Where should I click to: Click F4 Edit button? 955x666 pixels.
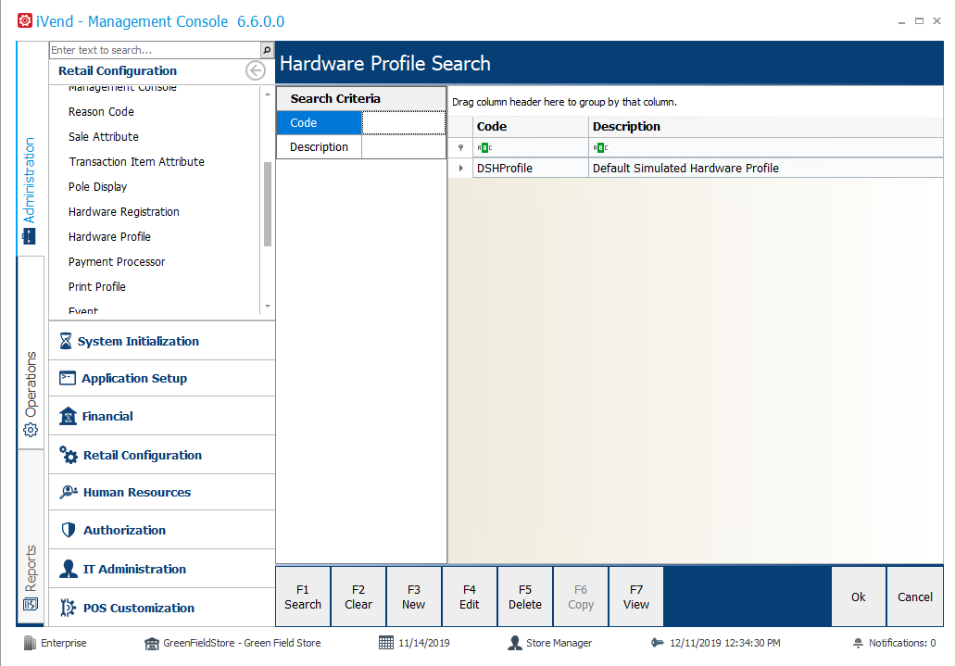[469, 597]
